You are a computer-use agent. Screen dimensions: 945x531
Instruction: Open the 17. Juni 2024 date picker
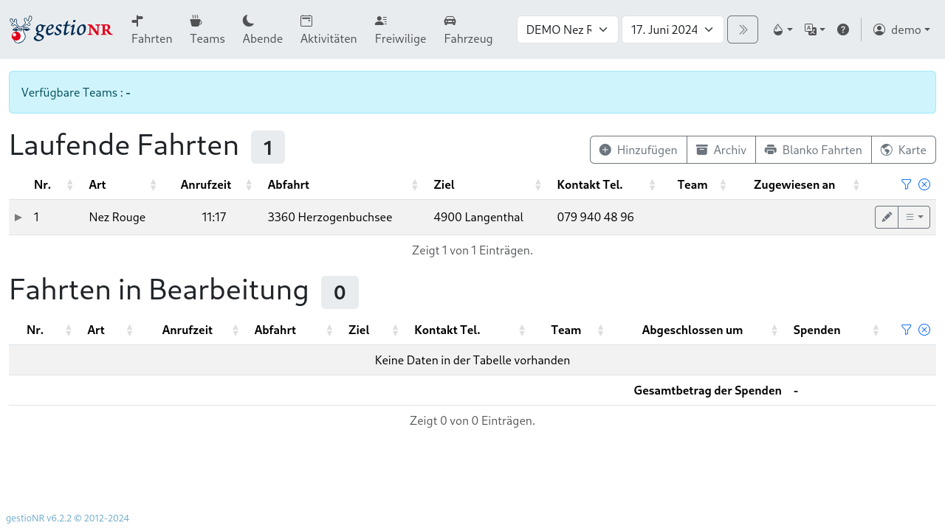click(673, 29)
